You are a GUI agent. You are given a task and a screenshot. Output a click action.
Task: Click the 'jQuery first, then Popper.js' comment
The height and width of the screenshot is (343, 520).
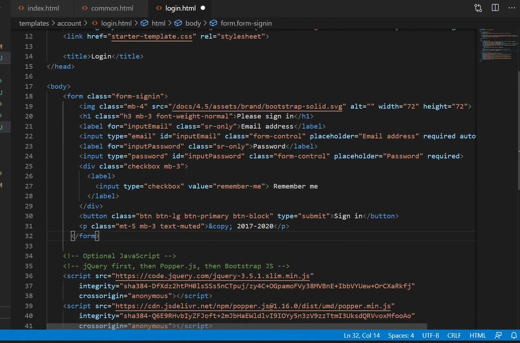[176, 266]
